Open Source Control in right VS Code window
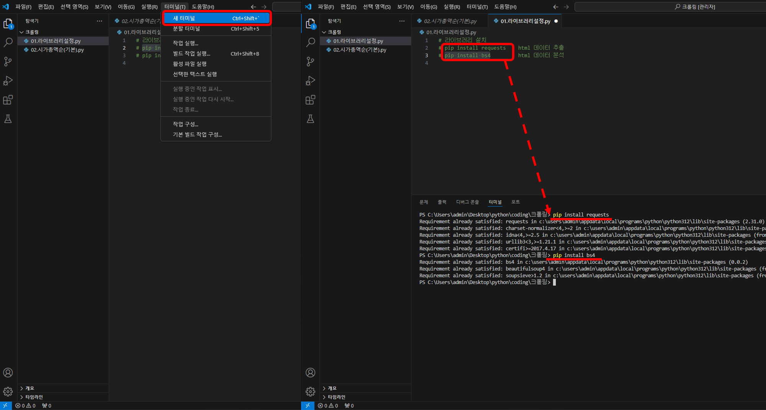766x410 pixels. 311,62
